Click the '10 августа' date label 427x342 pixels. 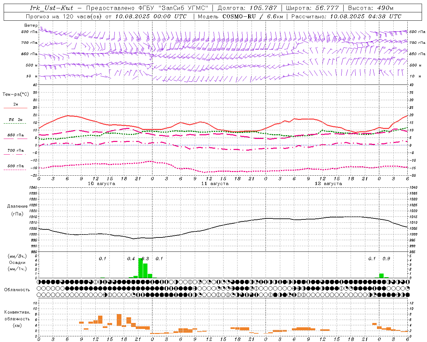tap(101, 184)
